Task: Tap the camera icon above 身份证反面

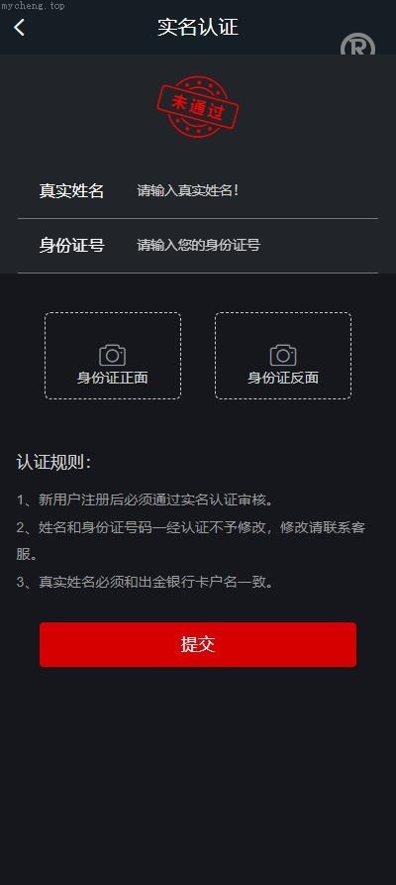Action: click(283, 355)
